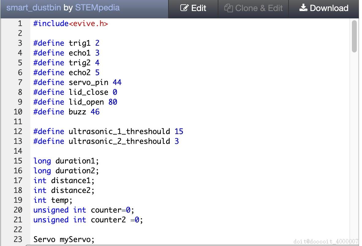The image size is (362, 246).
Task: Click the vertical scrollbar thumb
Action: (x=354, y=36)
